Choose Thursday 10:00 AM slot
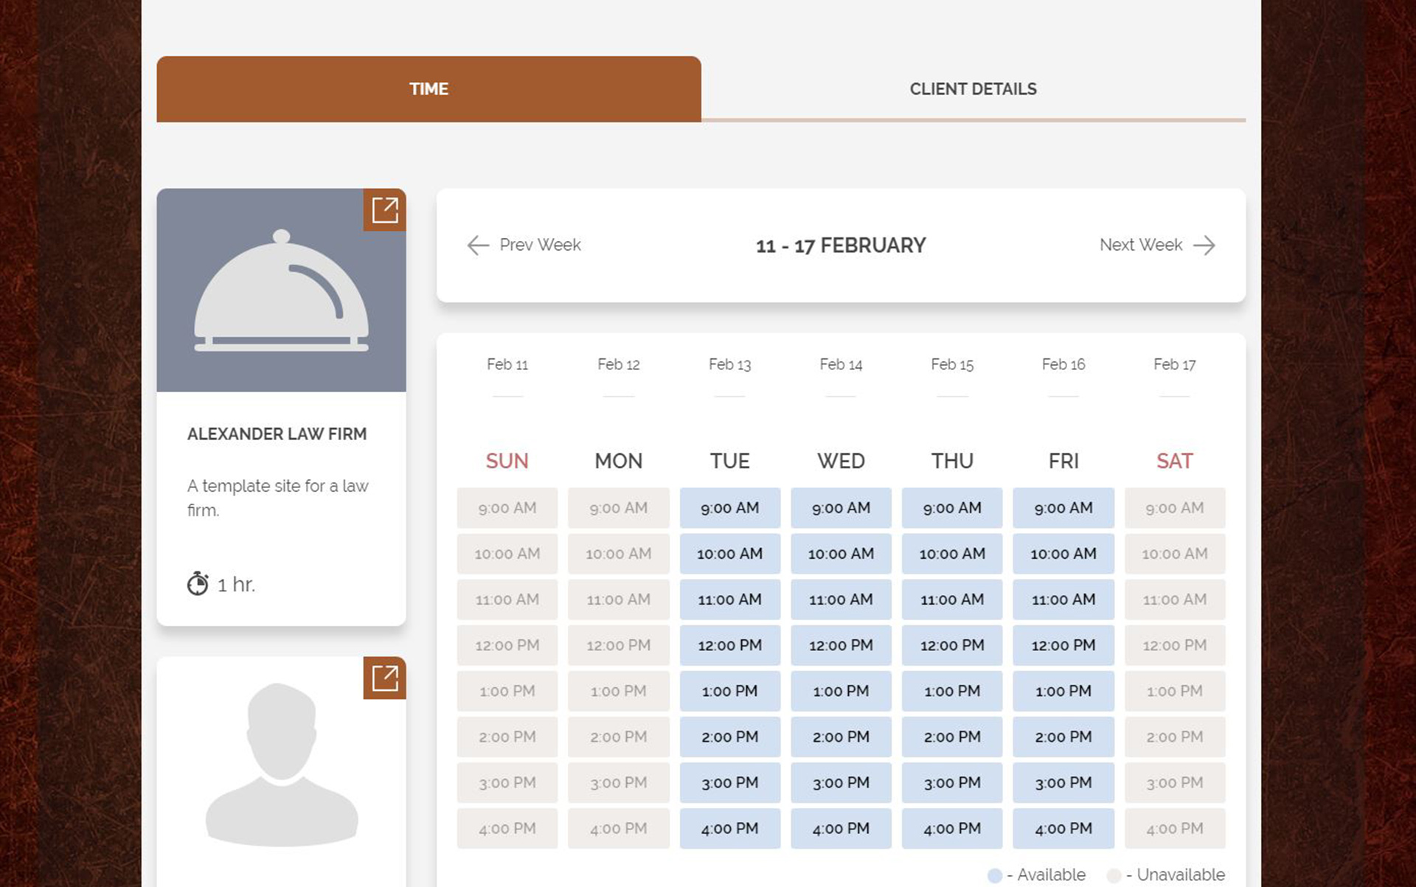 click(x=952, y=554)
